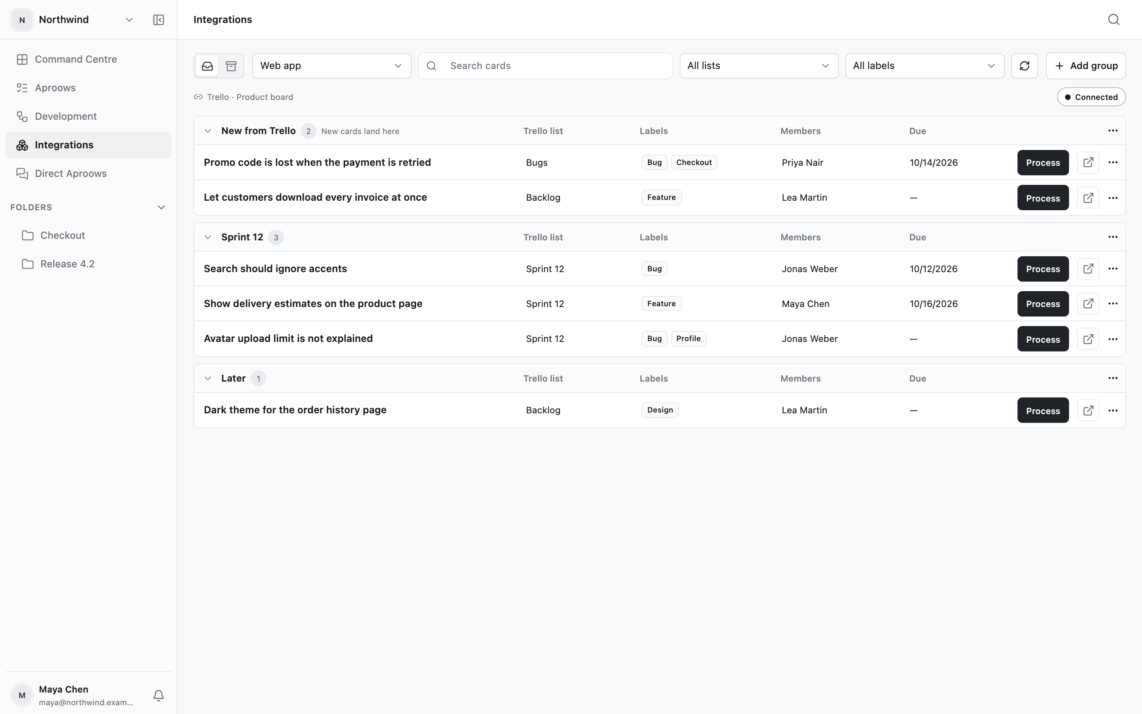Select Integrations in the sidebar
The height and width of the screenshot is (714, 1142).
[x=88, y=145]
